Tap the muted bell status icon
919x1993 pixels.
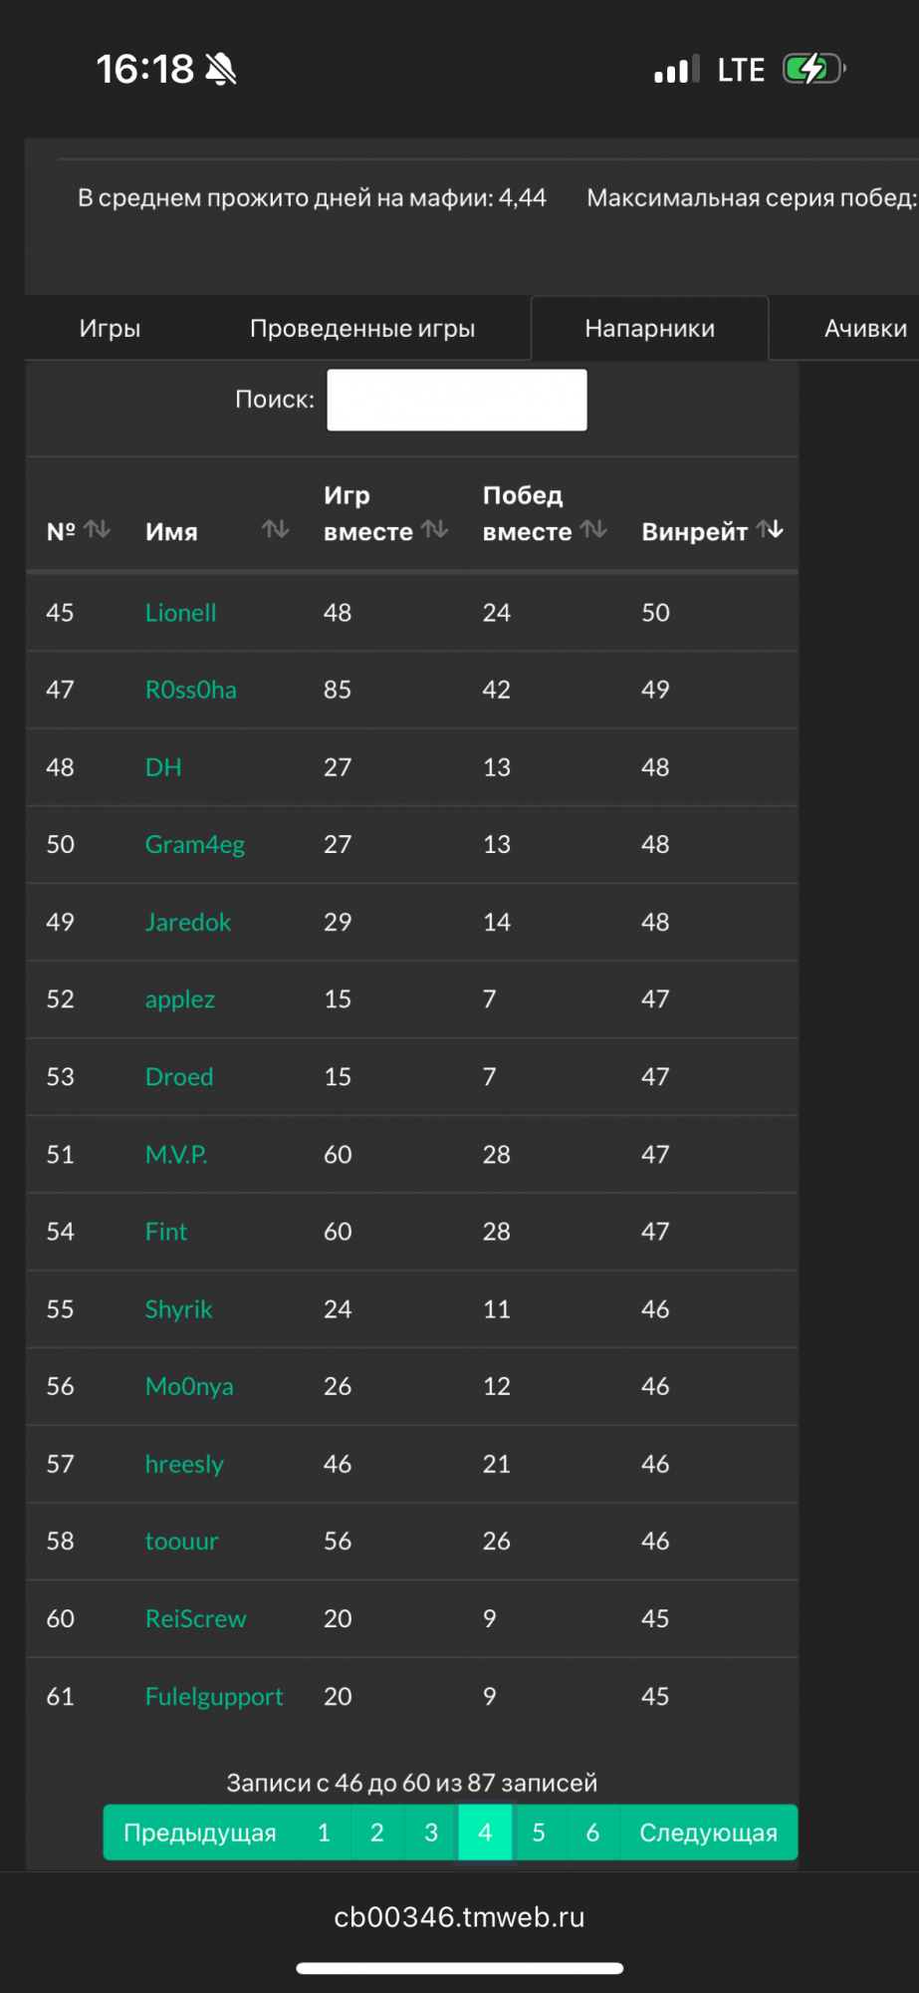220,69
